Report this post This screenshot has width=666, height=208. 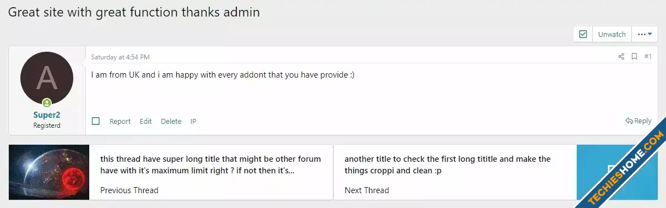pyautogui.click(x=120, y=121)
